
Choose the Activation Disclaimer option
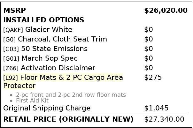point(58,68)
